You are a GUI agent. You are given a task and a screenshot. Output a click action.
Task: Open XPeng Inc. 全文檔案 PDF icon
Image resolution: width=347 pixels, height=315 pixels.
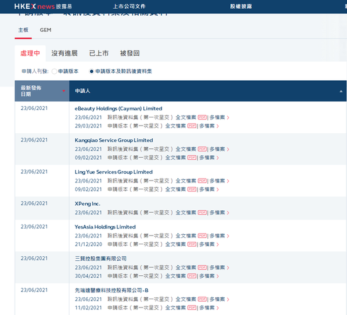tap(203, 213)
